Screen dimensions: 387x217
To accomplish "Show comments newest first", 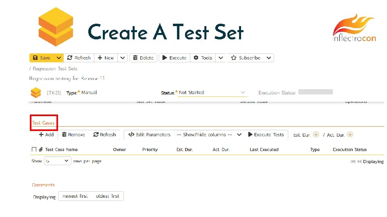I will [x=75, y=196].
